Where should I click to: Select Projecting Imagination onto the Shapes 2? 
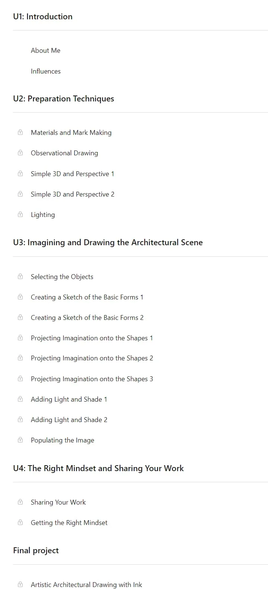click(92, 358)
